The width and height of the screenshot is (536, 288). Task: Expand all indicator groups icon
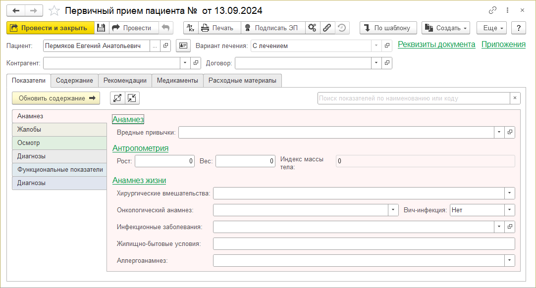117,98
